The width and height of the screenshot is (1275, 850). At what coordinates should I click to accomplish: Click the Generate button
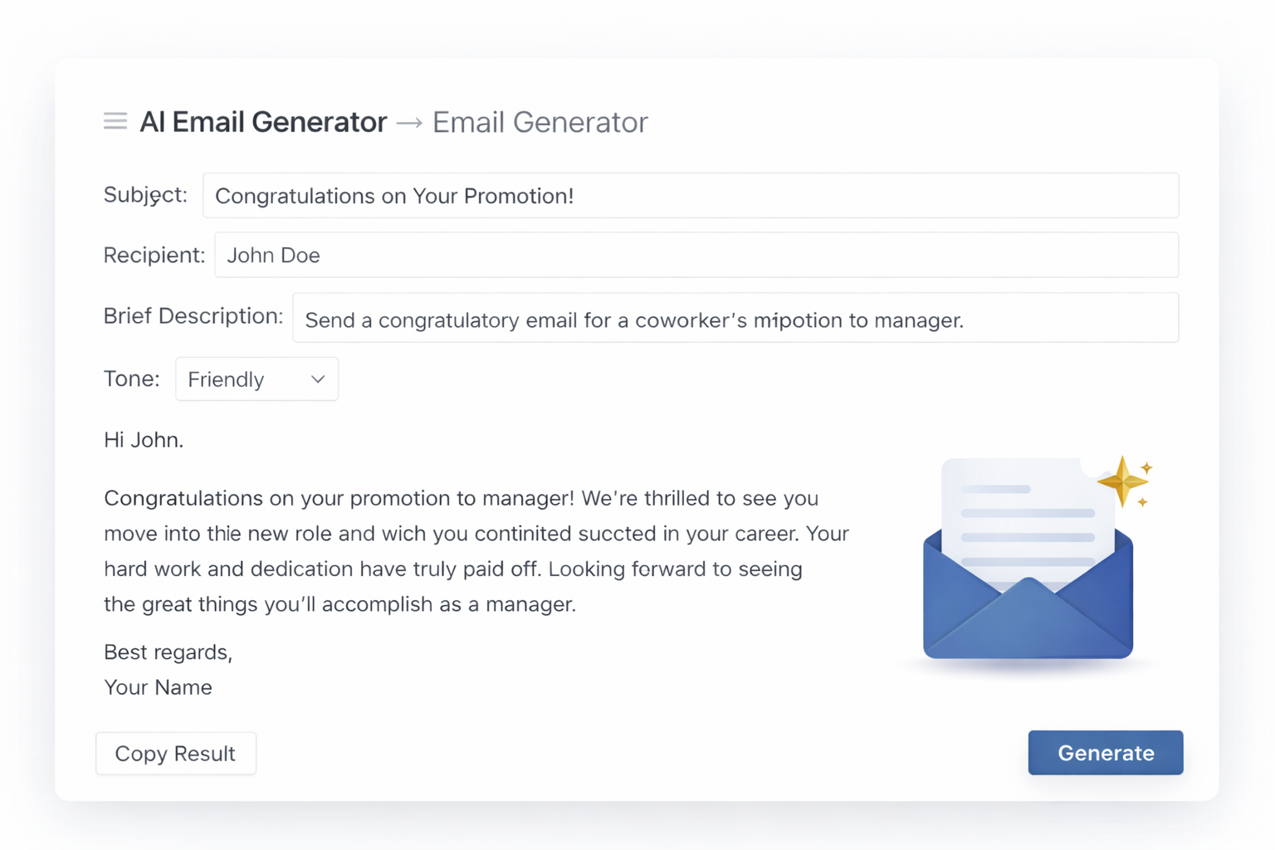[x=1105, y=753]
